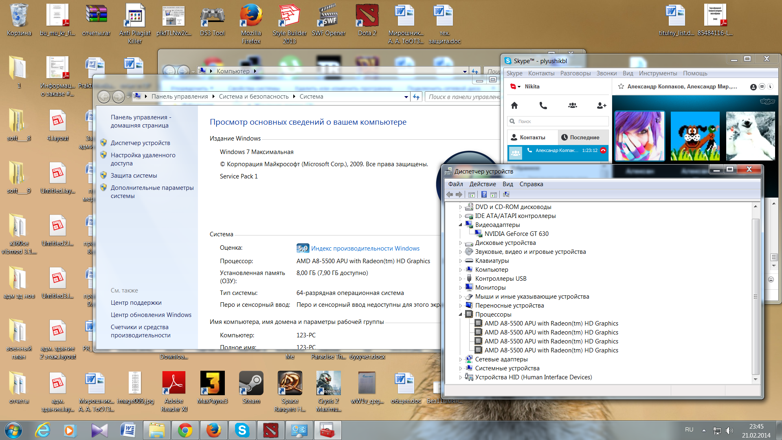This screenshot has width=782, height=440.
Task: Open address bar dropdown in Система window
Action: click(406, 97)
